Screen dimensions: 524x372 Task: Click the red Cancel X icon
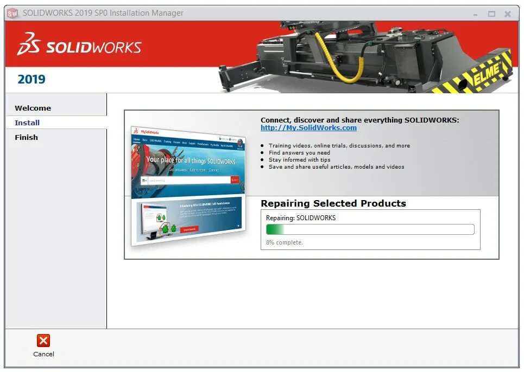pyautogui.click(x=43, y=341)
